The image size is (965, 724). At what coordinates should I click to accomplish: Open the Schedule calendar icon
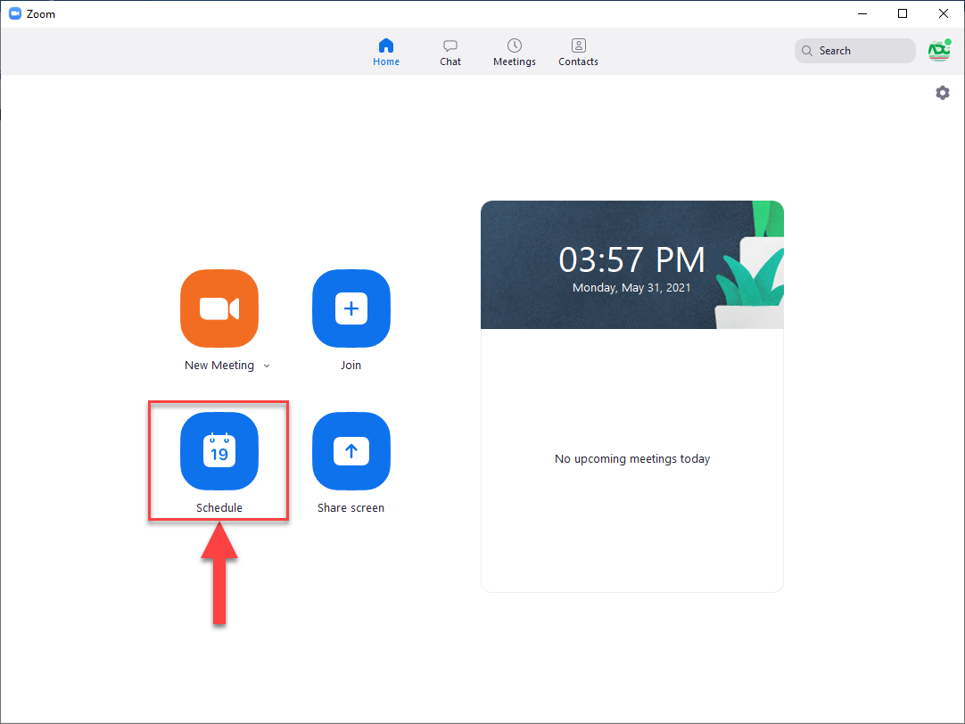click(x=219, y=451)
